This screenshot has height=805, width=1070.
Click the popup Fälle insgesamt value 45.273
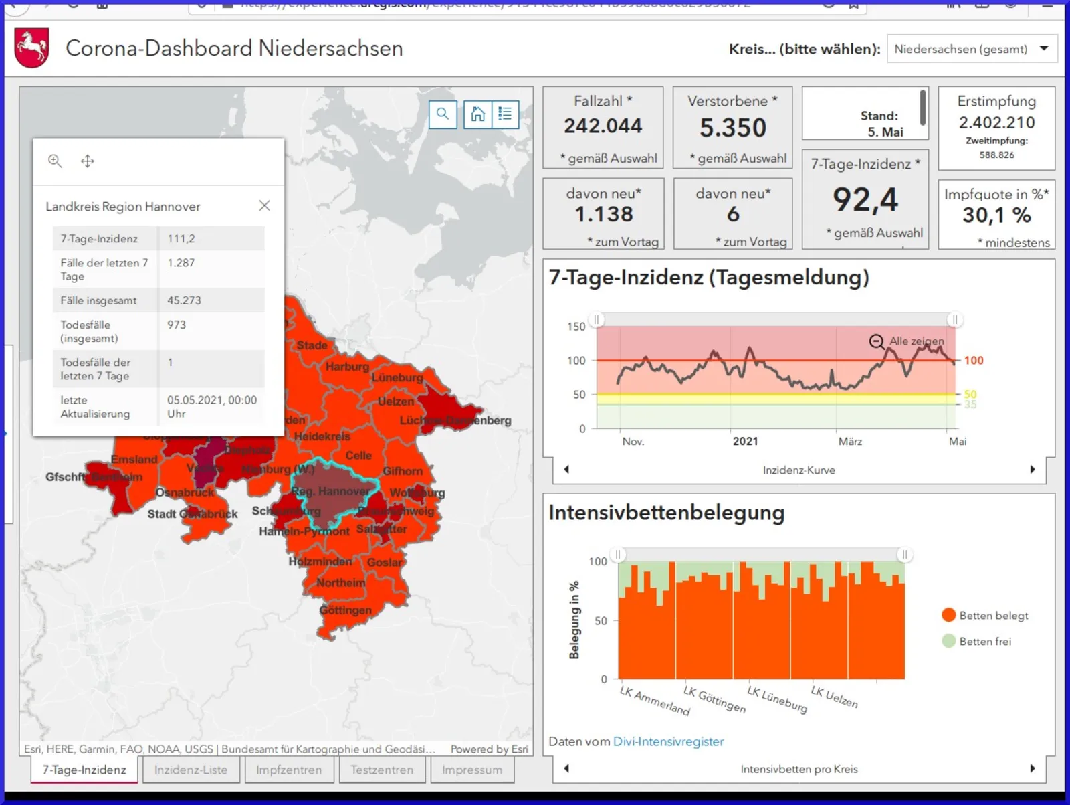coord(184,300)
